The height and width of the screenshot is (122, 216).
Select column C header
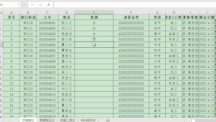tap(47, 13)
